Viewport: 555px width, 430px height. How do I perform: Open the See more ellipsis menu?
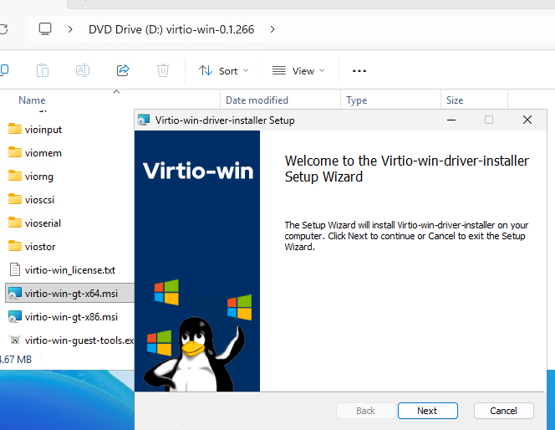coord(359,71)
